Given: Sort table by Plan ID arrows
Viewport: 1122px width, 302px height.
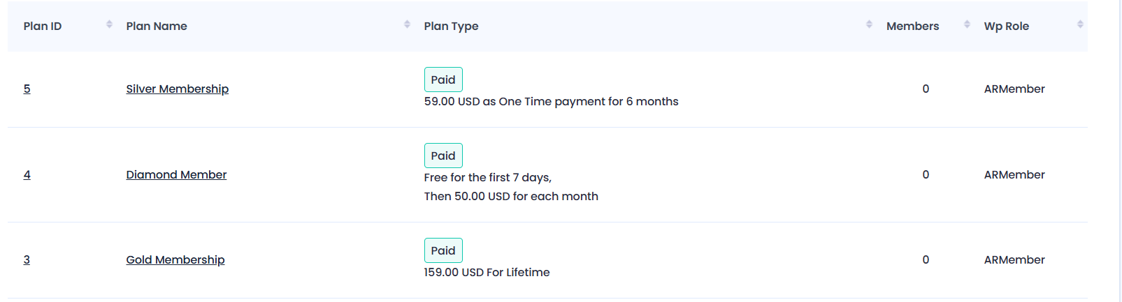Looking at the screenshot, I should pyautogui.click(x=109, y=24).
